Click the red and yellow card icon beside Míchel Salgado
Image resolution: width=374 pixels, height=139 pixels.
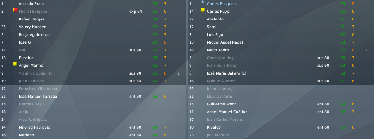coord(15,10)
